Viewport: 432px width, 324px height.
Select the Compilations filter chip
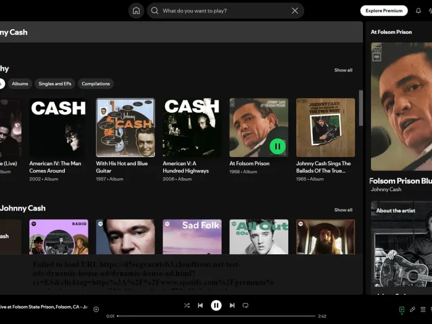96,84
